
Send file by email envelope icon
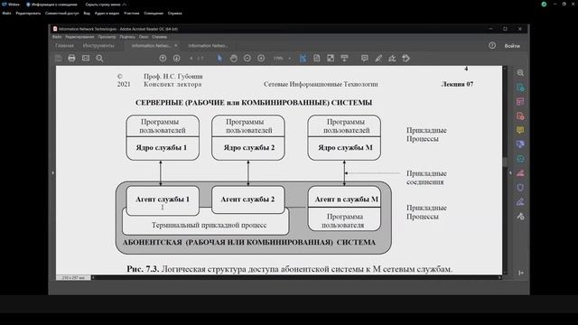coord(86,58)
